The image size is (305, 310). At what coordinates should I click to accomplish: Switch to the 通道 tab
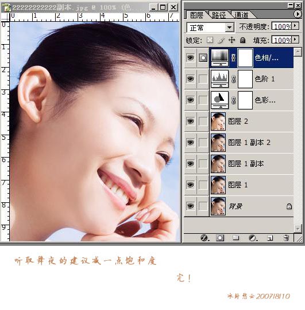point(241,15)
